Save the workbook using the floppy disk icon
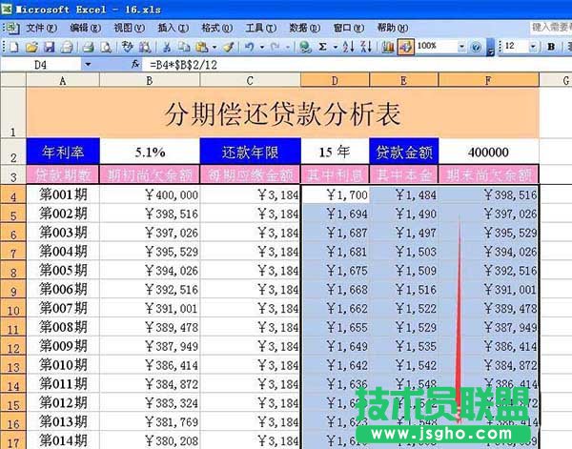This screenshot has width=572, height=449. [50, 47]
